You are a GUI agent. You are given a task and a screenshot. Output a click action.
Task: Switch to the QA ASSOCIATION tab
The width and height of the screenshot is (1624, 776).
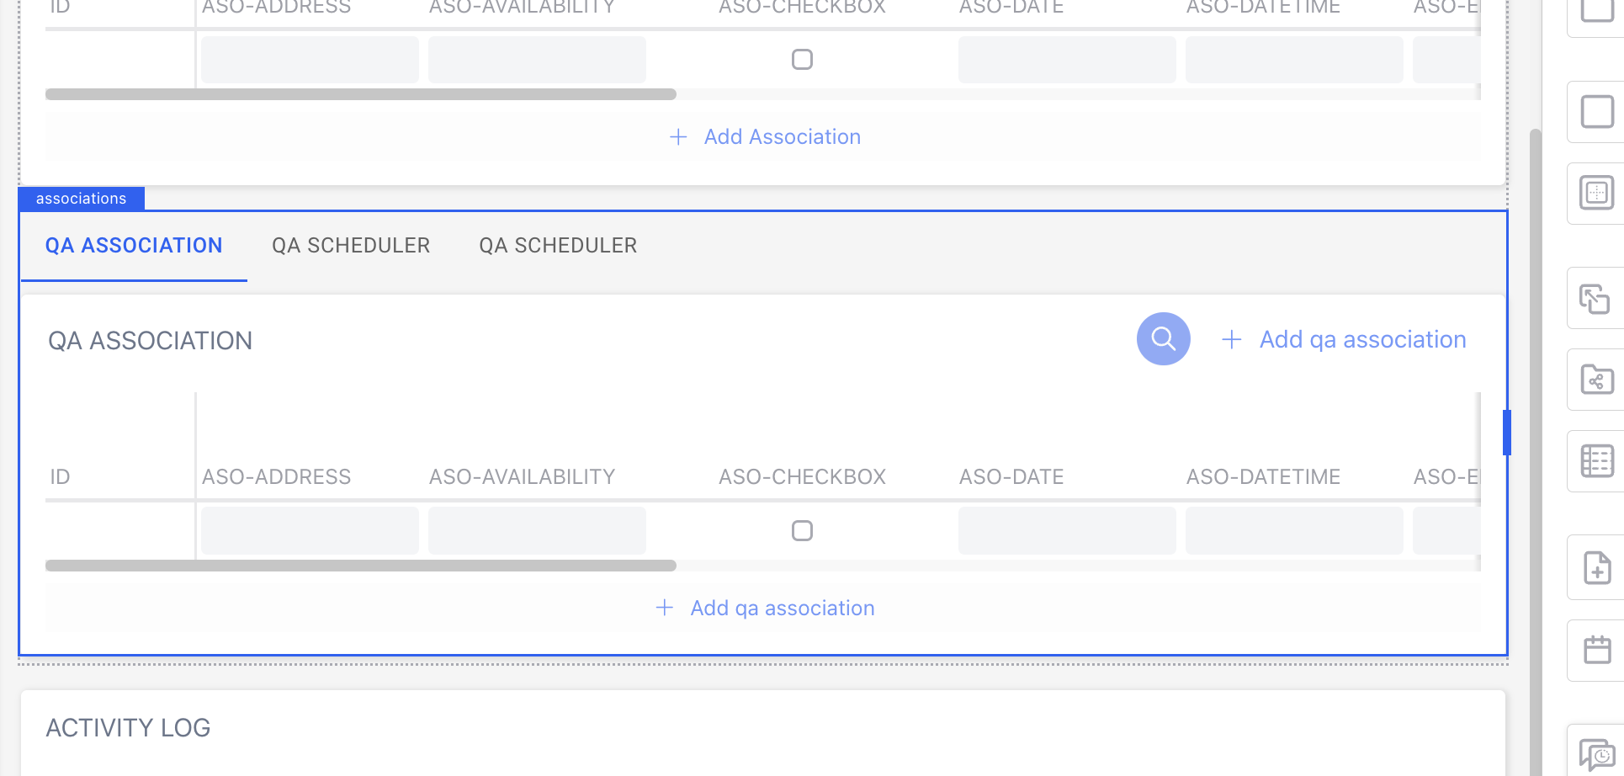[x=134, y=246]
